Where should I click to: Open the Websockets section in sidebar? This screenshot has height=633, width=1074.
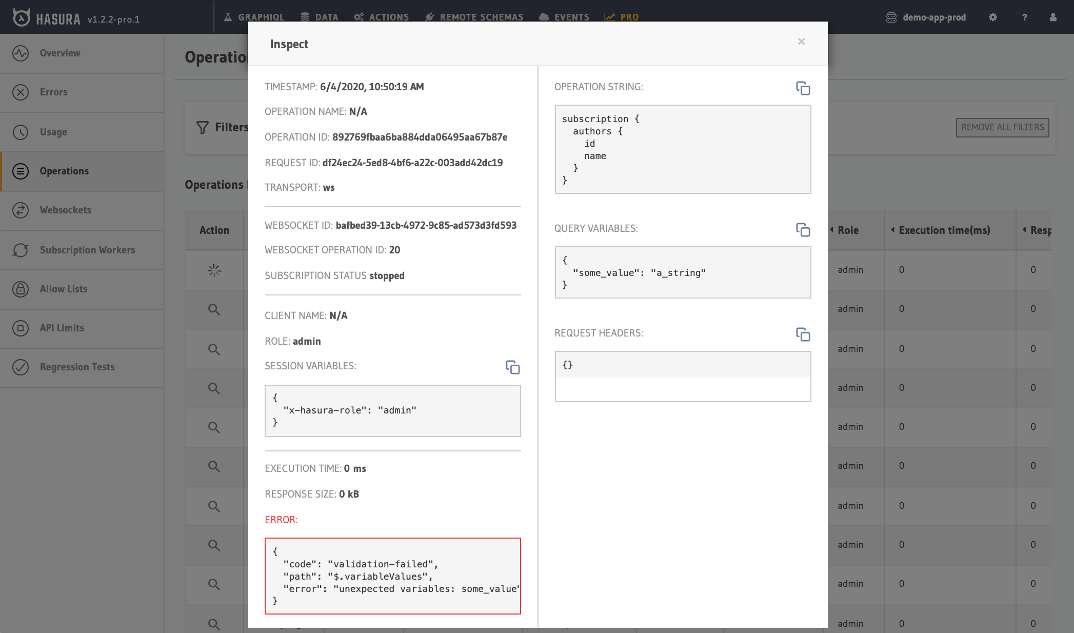click(x=65, y=210)
